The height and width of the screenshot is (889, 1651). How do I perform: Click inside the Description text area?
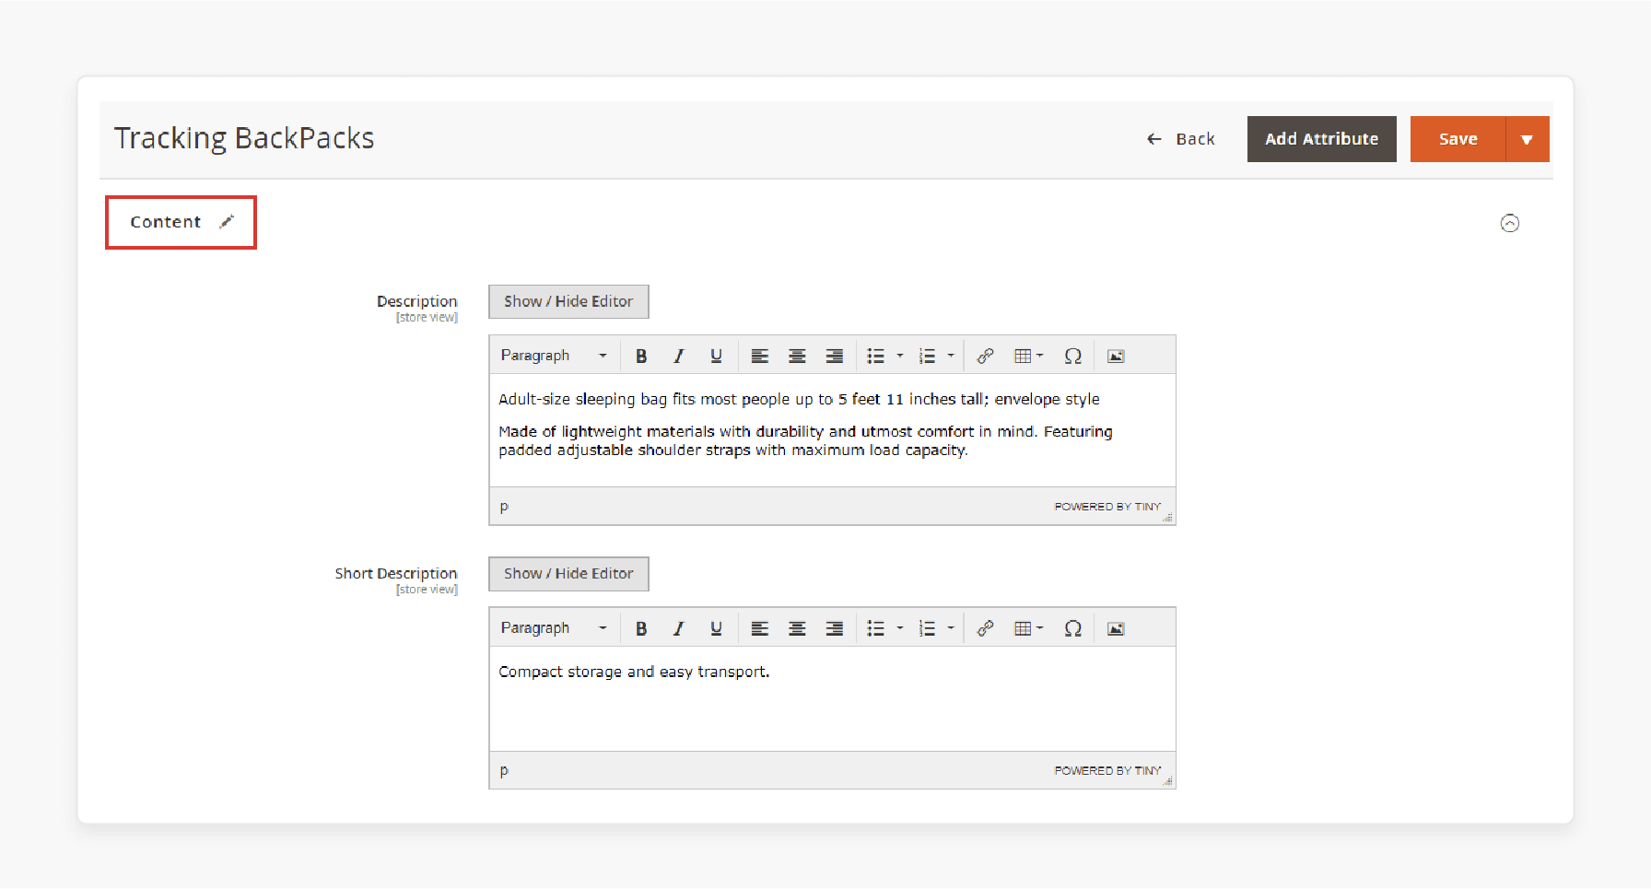point(832,430)
